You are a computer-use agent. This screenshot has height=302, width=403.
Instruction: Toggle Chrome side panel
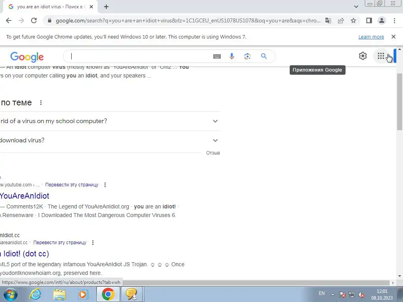coord(369,20)
